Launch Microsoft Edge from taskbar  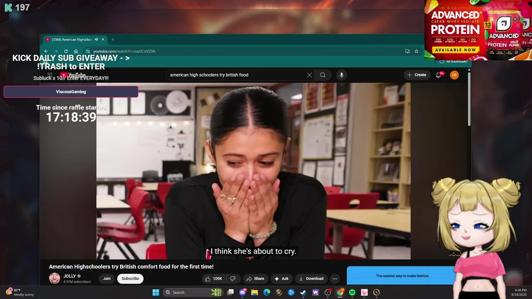pyautogui.click(x=267, y=292)
